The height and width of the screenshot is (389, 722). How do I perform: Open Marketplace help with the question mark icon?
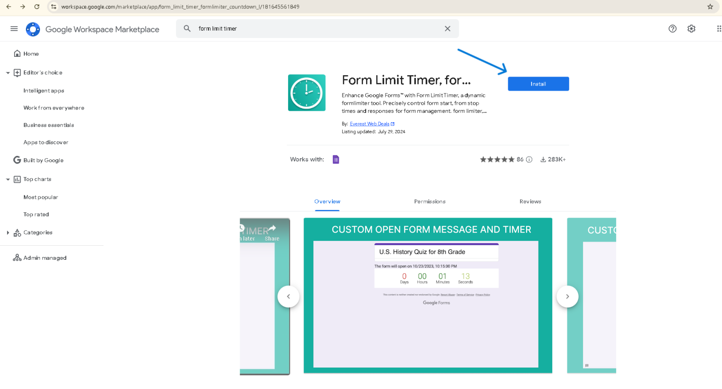[672, 28]
